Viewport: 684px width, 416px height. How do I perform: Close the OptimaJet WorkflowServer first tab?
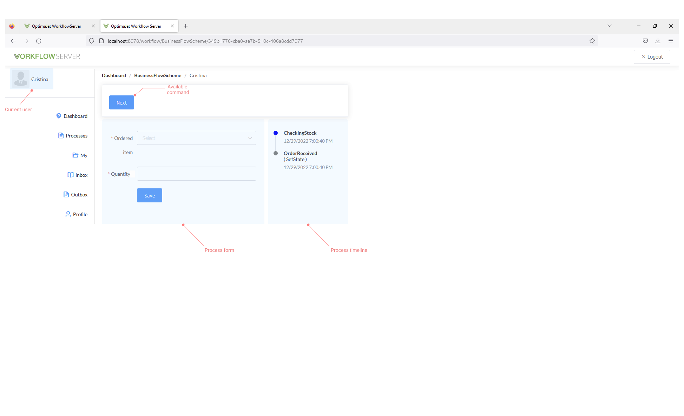click(93, 26)
